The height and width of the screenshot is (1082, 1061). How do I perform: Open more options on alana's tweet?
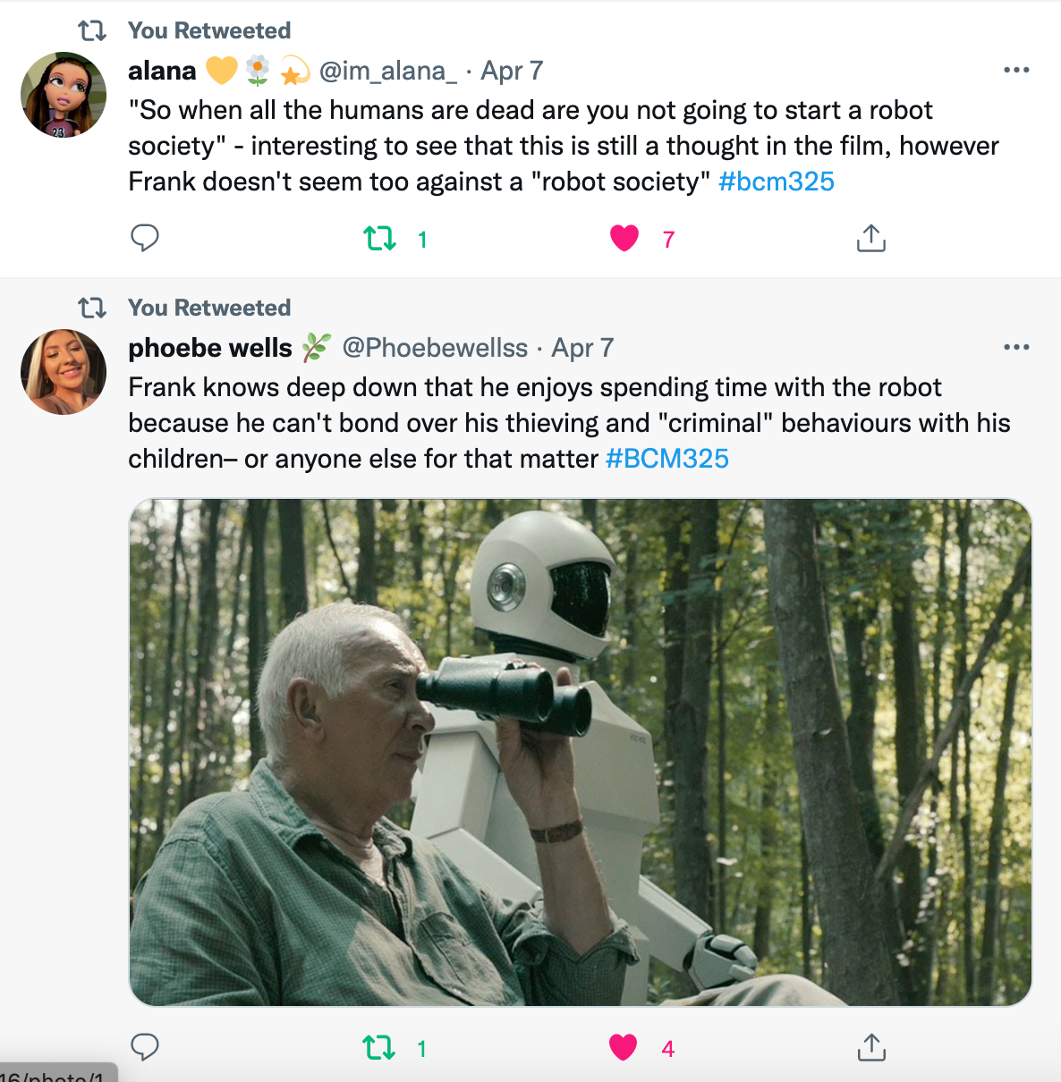click(1016, 70)
